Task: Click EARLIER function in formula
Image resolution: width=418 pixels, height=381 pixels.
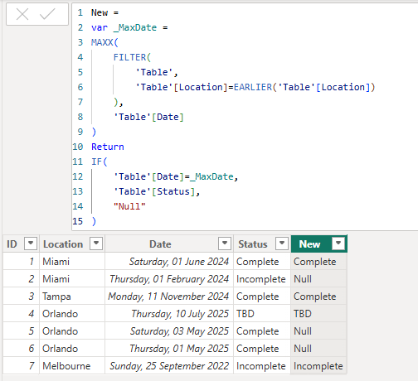Action: 253,87
